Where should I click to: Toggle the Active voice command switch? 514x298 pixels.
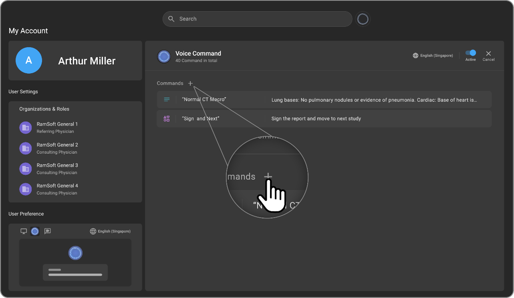(x=470, y=53)
